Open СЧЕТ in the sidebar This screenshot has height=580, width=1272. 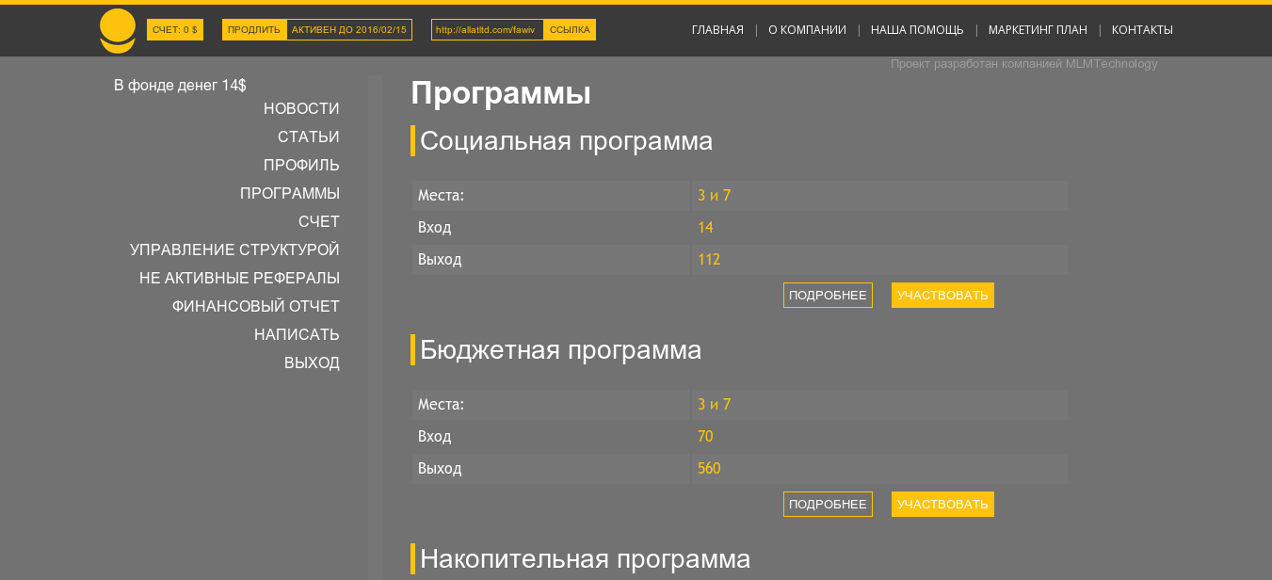[x=319, y=222]
